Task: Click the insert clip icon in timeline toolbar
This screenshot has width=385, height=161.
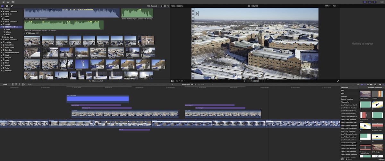Action: 16,84
